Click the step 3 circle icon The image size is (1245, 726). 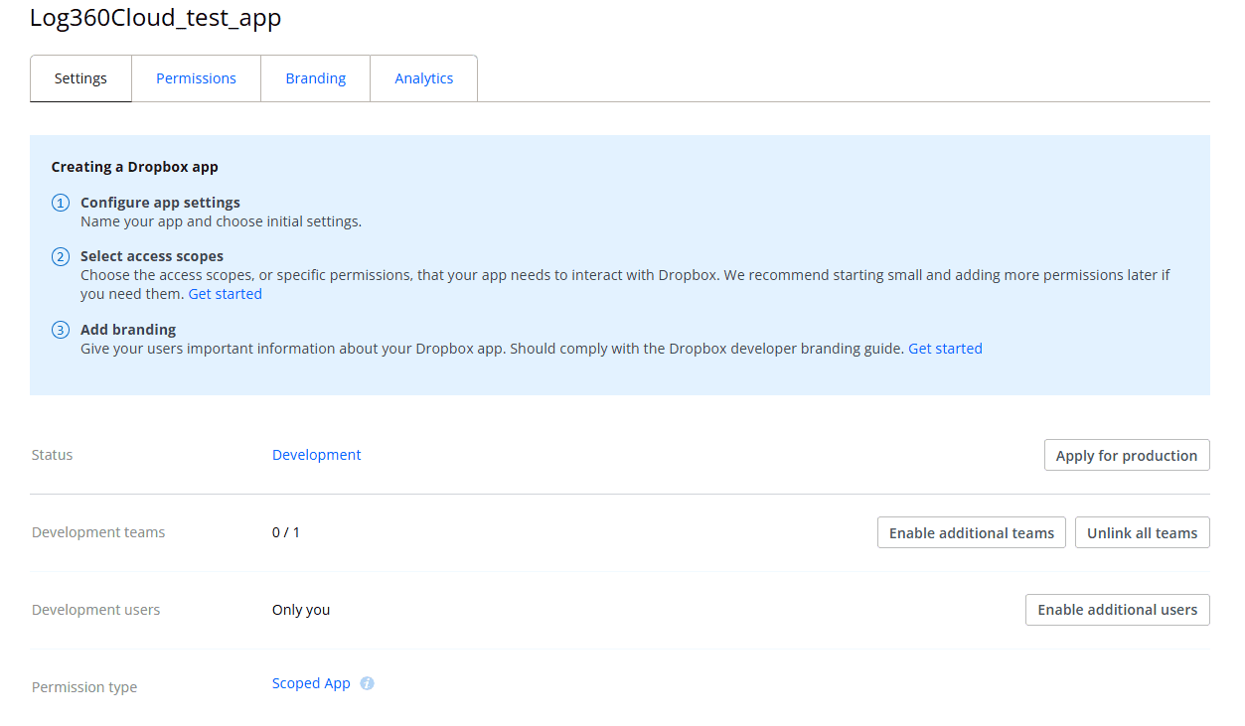(x=61, y=330)
